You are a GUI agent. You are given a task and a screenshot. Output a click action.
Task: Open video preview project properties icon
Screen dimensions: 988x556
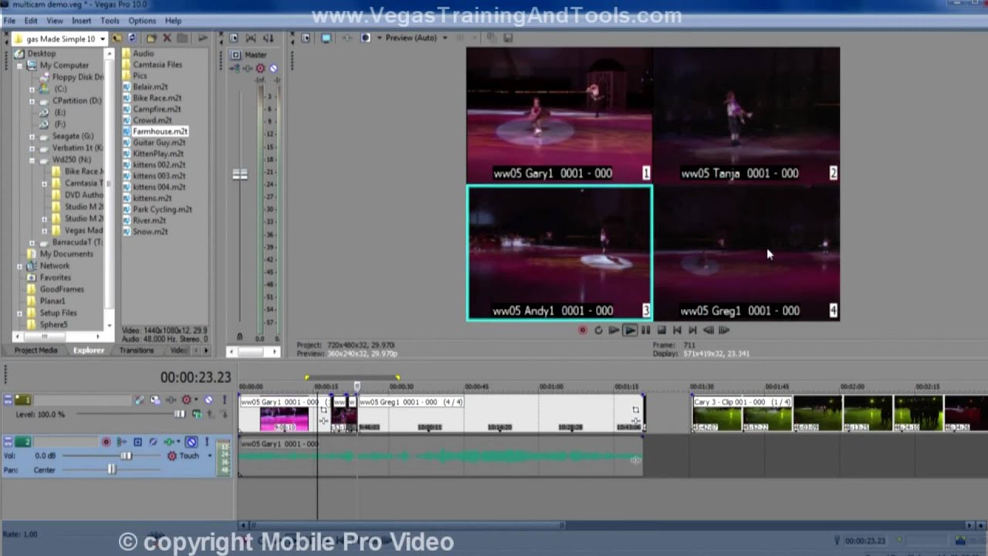pos(306,38)
